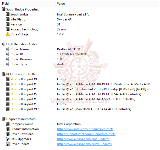Select the Marvell 88SE9183 SATA AHCI value
This screenshot has width=160, height=150.
[x=94, y=109]
